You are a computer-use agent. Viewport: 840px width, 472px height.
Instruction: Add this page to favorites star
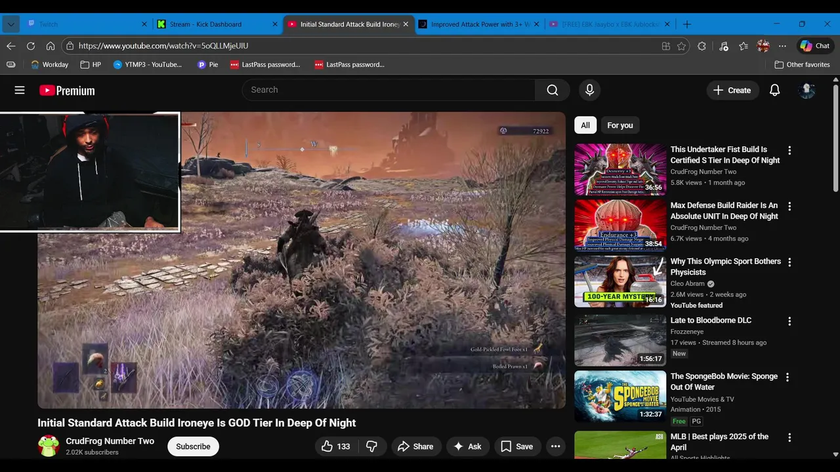(681, 46)
